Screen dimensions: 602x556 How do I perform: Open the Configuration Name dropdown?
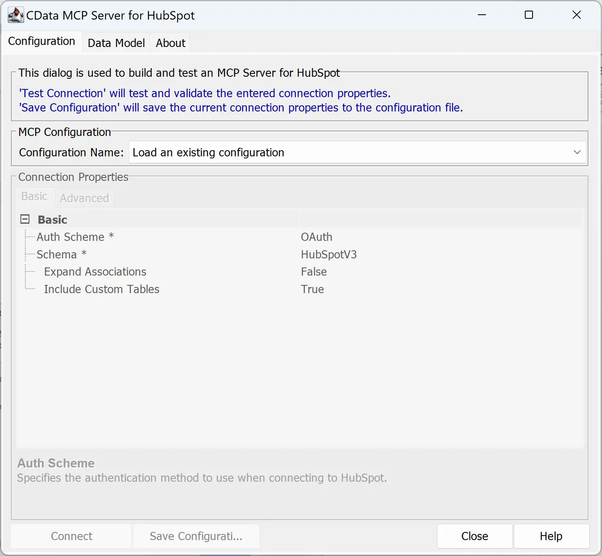(x=577, y=152)
